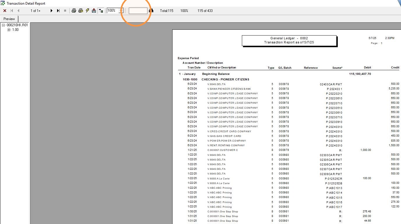
Task: Click 'V:CRED:CREDIT CARD COMPANY' row
Action: pyautogui.click(x=229, y=131)
